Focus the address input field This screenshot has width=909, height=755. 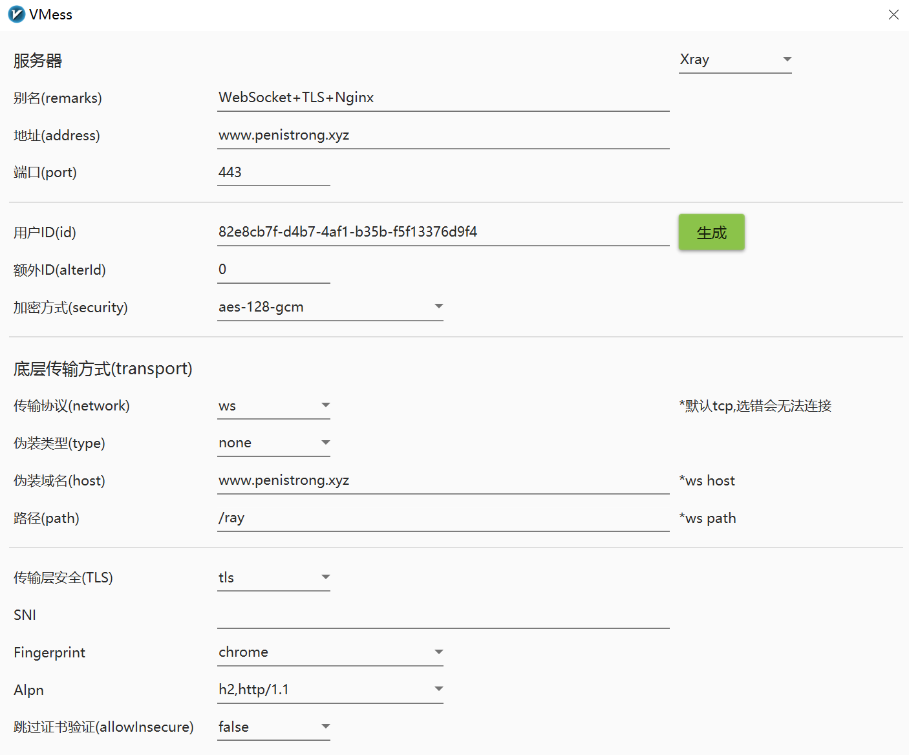(x=443, y=135)
